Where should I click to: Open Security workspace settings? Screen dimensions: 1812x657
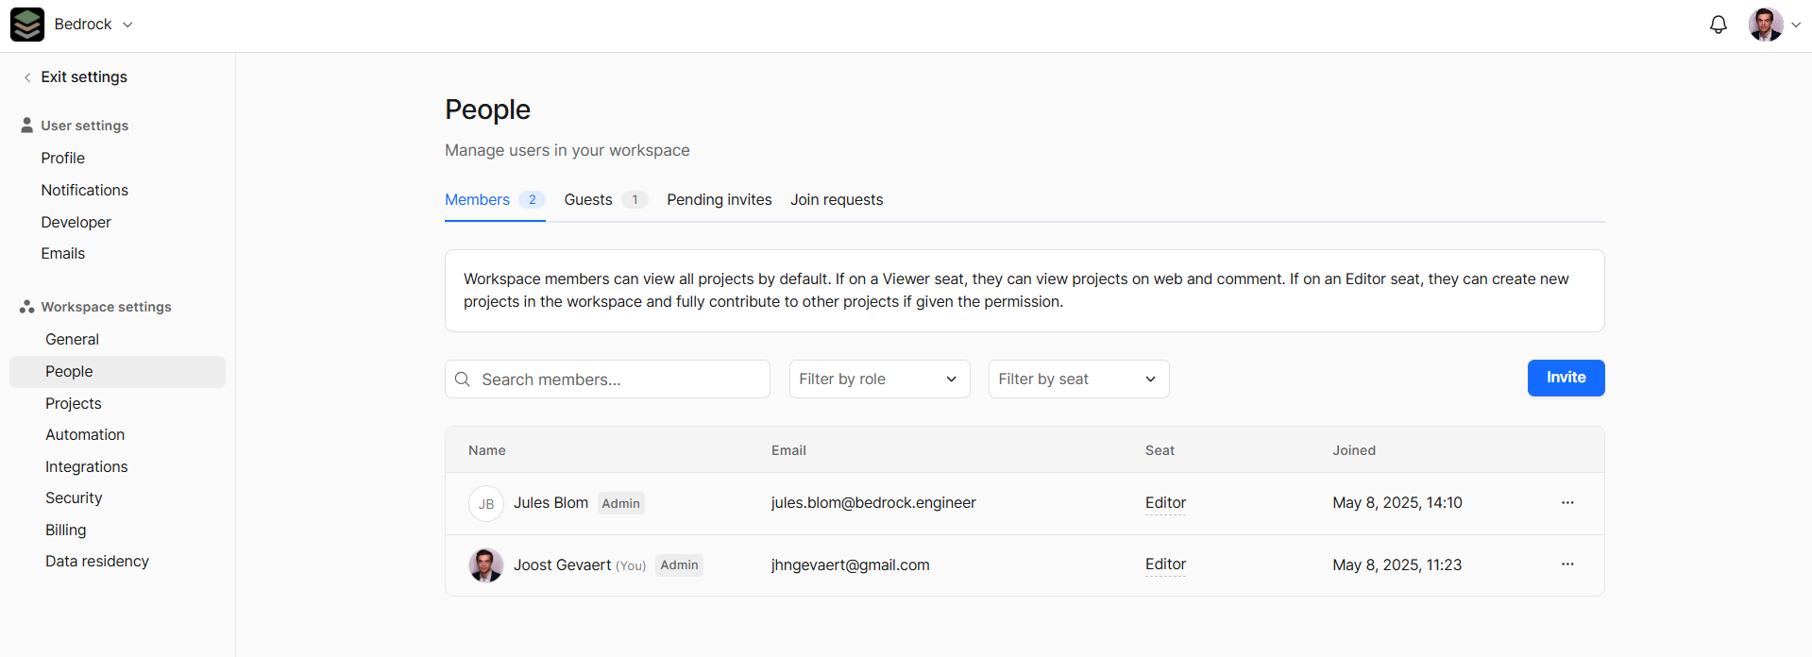pos(74,498)
